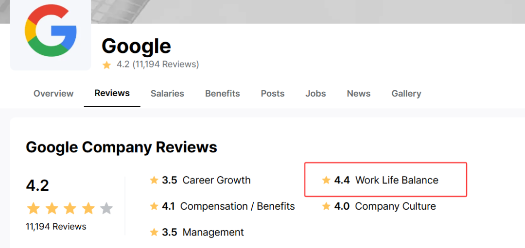
Task: Click the star icon beside 4.2 header rating
Action: coord(107,65)
